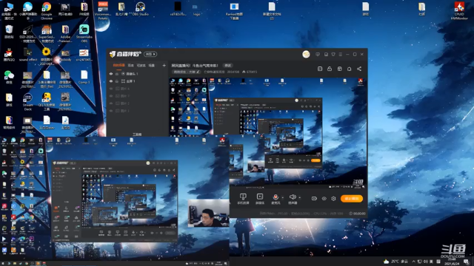This screenshot has width=474, height=266.
Task: Select the 全屏 1 source row
Action: pos(137,81)
